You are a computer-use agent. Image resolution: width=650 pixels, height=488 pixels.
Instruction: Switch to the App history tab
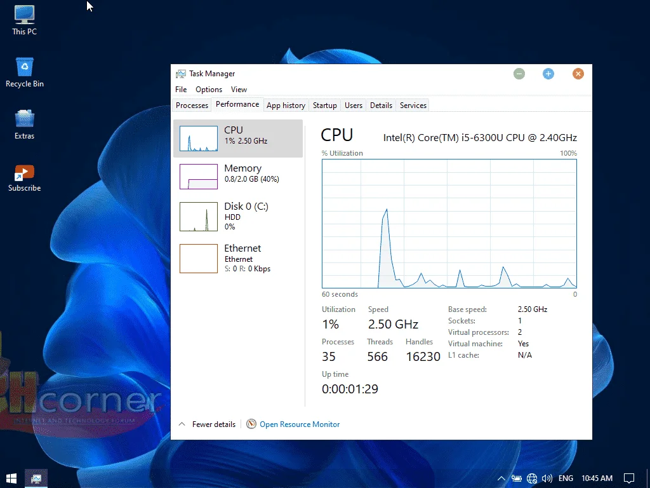click(x=286, y=105)
